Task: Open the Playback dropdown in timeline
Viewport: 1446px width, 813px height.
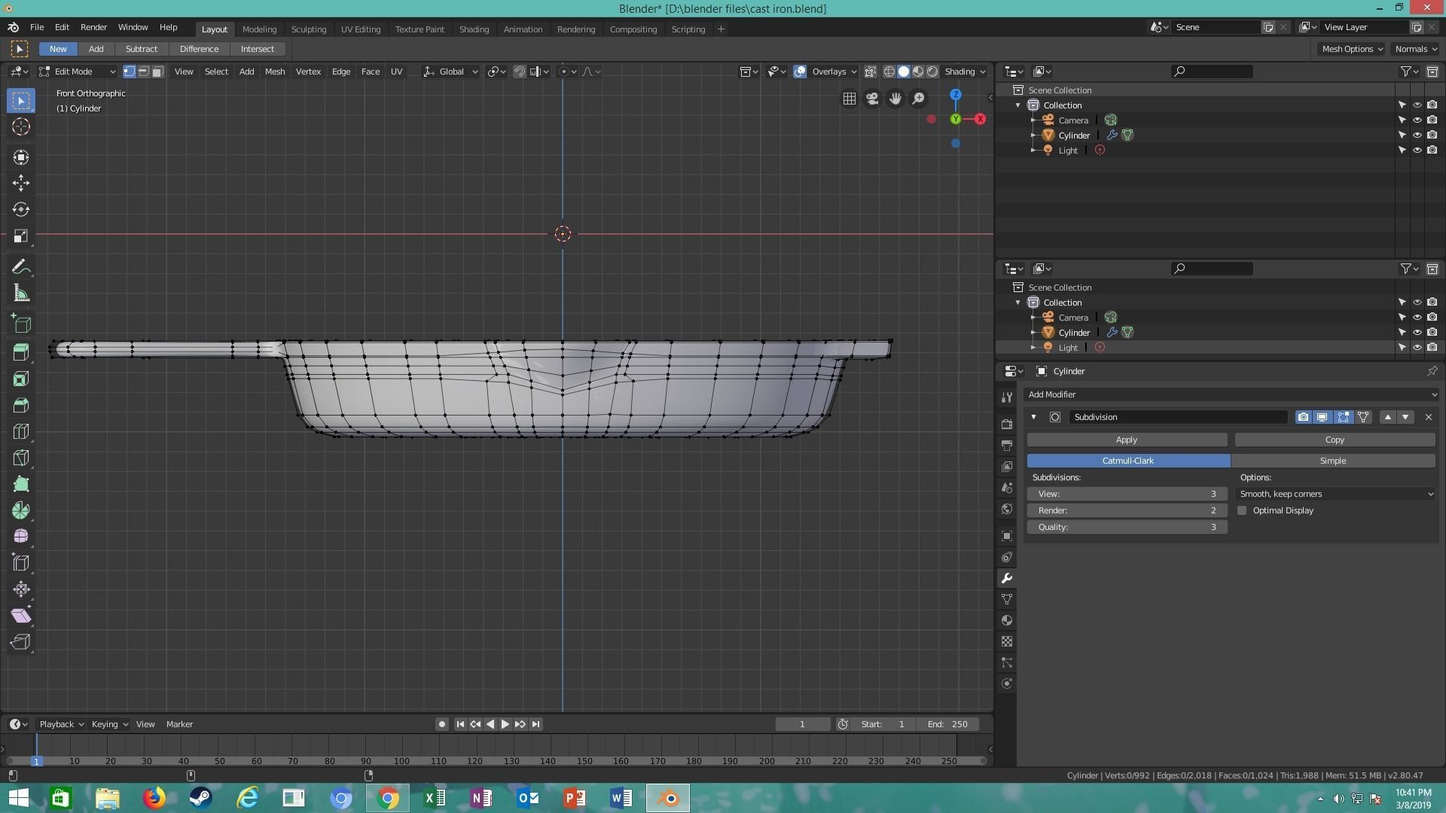Action: [x=61, y=724]
